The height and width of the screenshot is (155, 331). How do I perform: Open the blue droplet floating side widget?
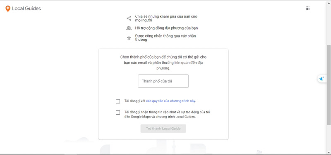[x=322, y=79]
